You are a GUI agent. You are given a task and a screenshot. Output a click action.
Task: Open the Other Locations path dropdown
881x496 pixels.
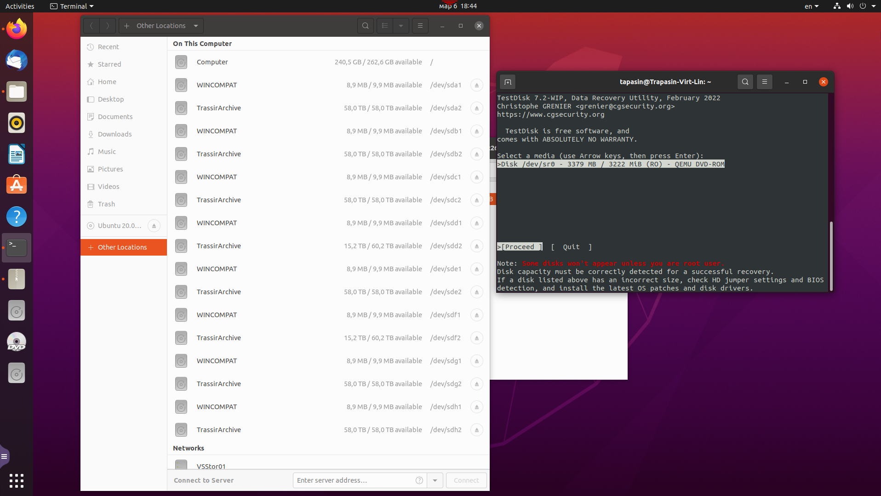click(196, 26)
